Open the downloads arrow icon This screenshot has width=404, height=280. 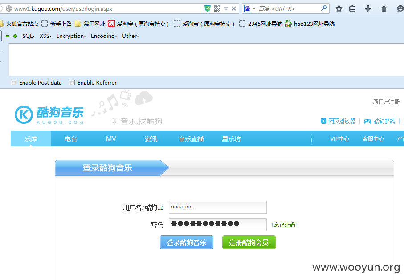click(x=367, y=9)
